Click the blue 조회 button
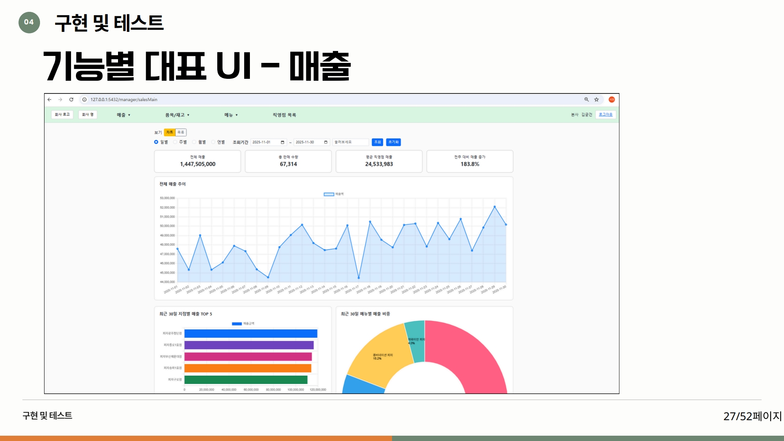 (x=377, y=142)
